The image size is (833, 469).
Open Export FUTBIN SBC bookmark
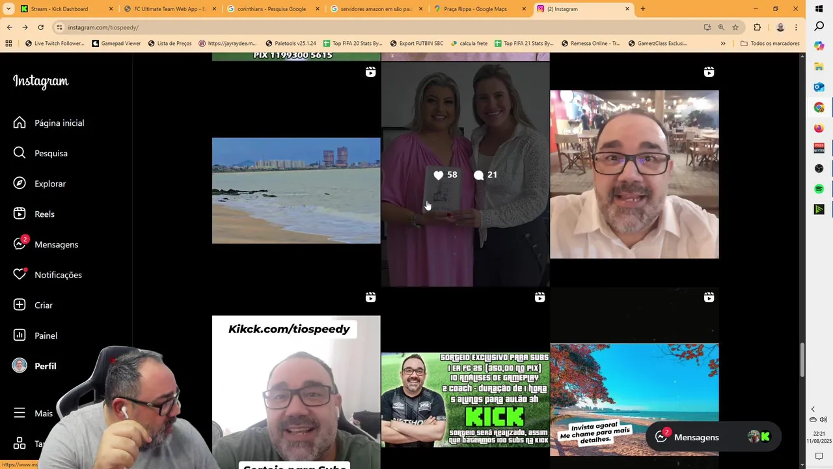point(416,44)
